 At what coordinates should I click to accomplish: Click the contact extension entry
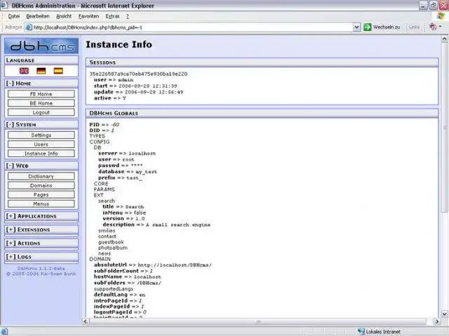[x=107, y=236]
